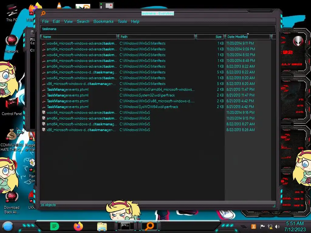Click folder icon of wow64 entry dated 11/20/2014 9:16 PM

coord(44,112)
